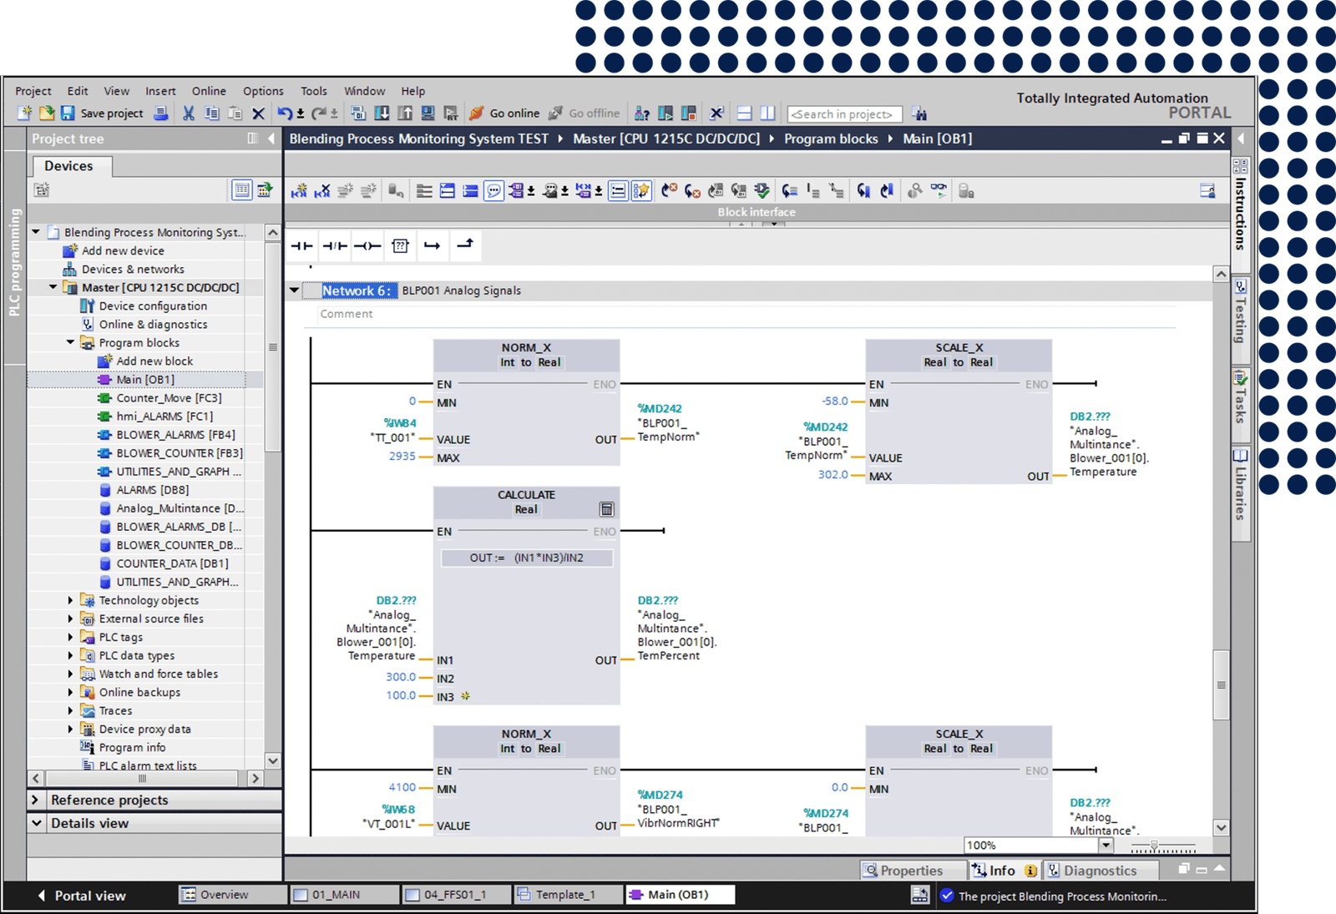Image resolution: width=1336 pixels, height=914 pixels.
Task: Click the Go online button
Action: click(505, 114)
